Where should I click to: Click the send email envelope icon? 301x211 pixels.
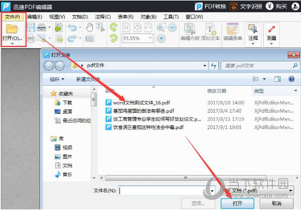coord(41,38)
